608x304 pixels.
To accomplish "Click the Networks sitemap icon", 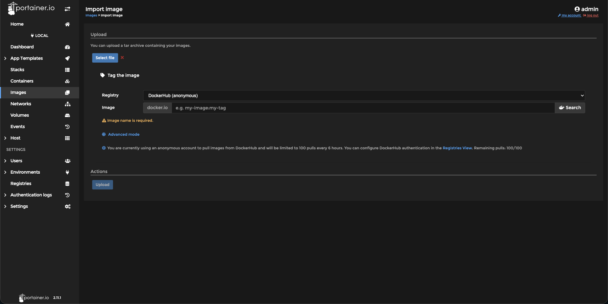I will click(x=67, y=104).
